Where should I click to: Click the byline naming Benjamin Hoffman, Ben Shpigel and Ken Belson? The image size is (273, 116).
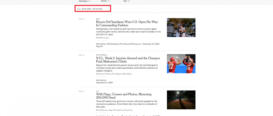(x=114, y=74)
